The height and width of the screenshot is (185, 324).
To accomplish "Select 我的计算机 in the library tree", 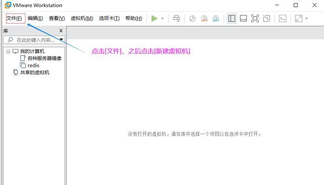I will pos(32,51).
